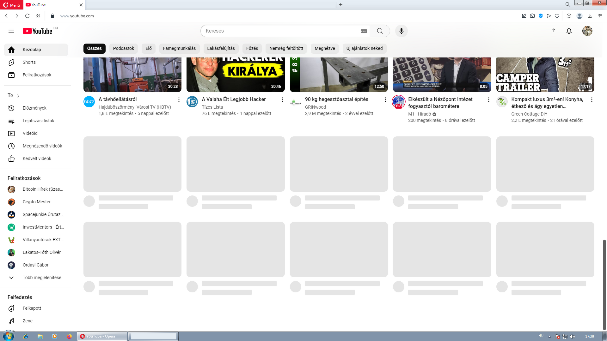The width and height of the screenshot is (607, 341).
Task: Open the Shorts sidebar icon
Action: 11,62
